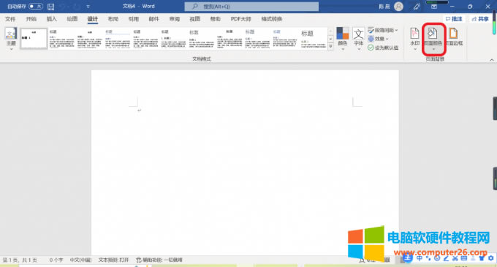Click the pen icon near account avatar
The width and height of the screenshot is (497, 267).
[417, 7]
